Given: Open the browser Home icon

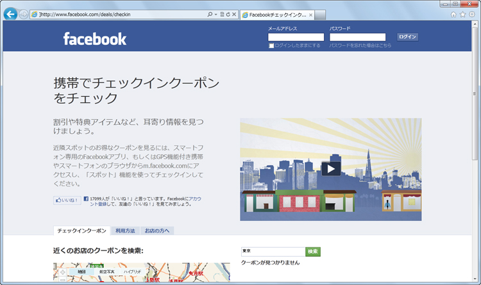Looking at the screenshot, I should (x=453, y=14).
